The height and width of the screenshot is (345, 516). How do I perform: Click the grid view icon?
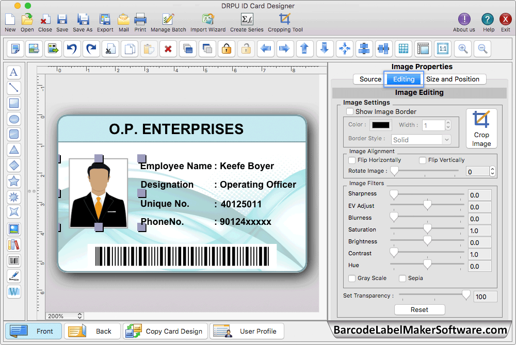pyautogui.click(x=403, y=49)
